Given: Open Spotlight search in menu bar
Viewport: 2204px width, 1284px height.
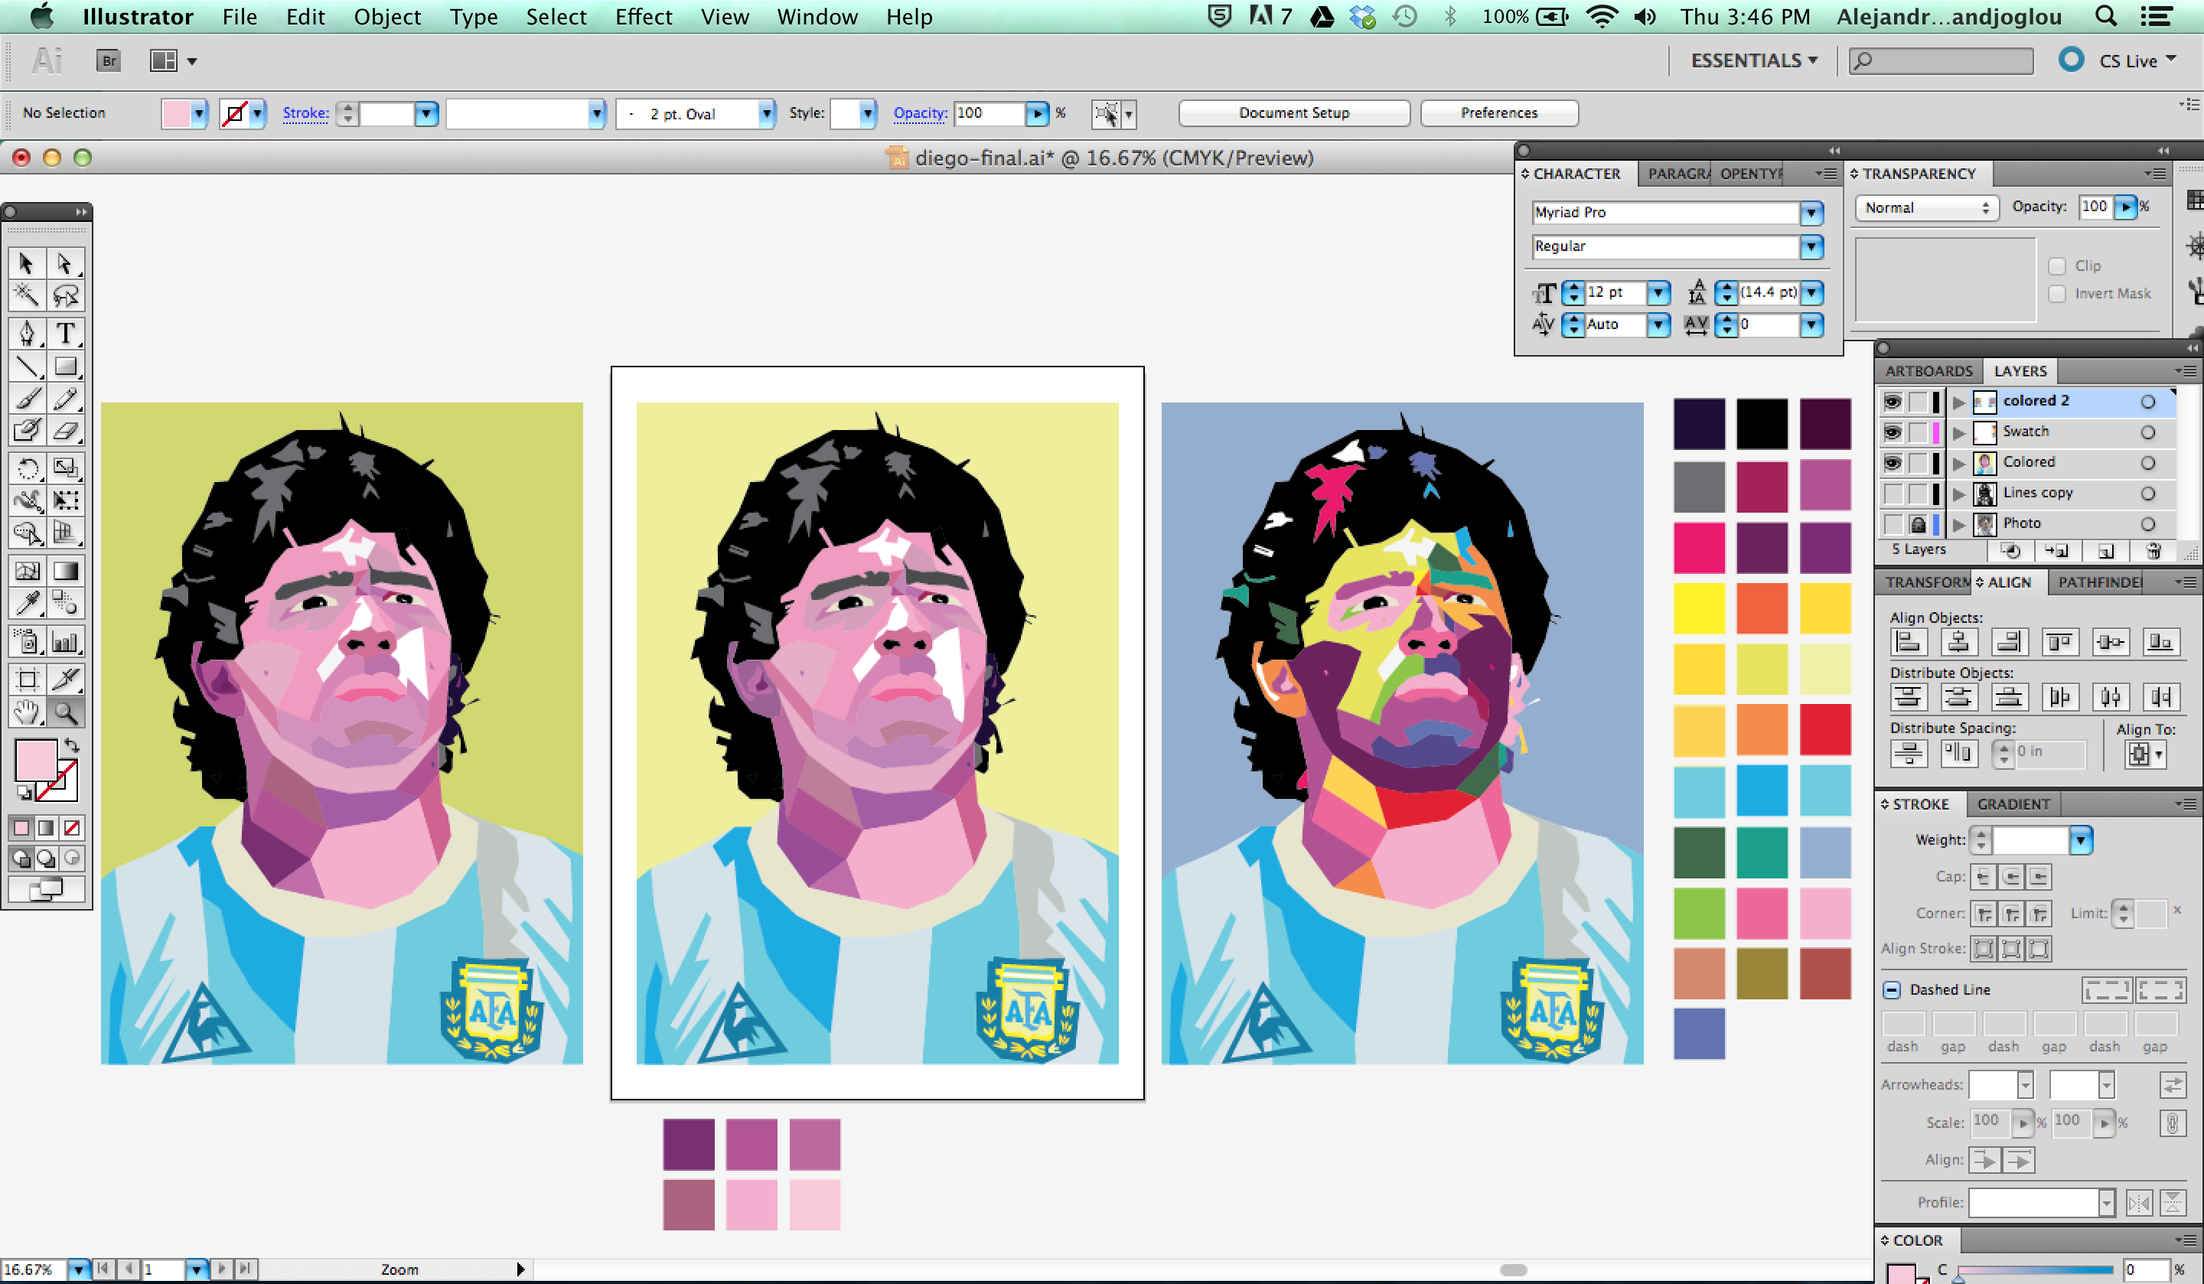Looking at the screenshot, I should [2106, 17].
